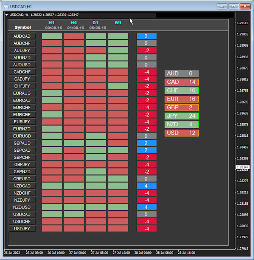Screen dimensions: 254x260
Task: Click the USD 12 currency strength box
Action: [x=182, y=133]
